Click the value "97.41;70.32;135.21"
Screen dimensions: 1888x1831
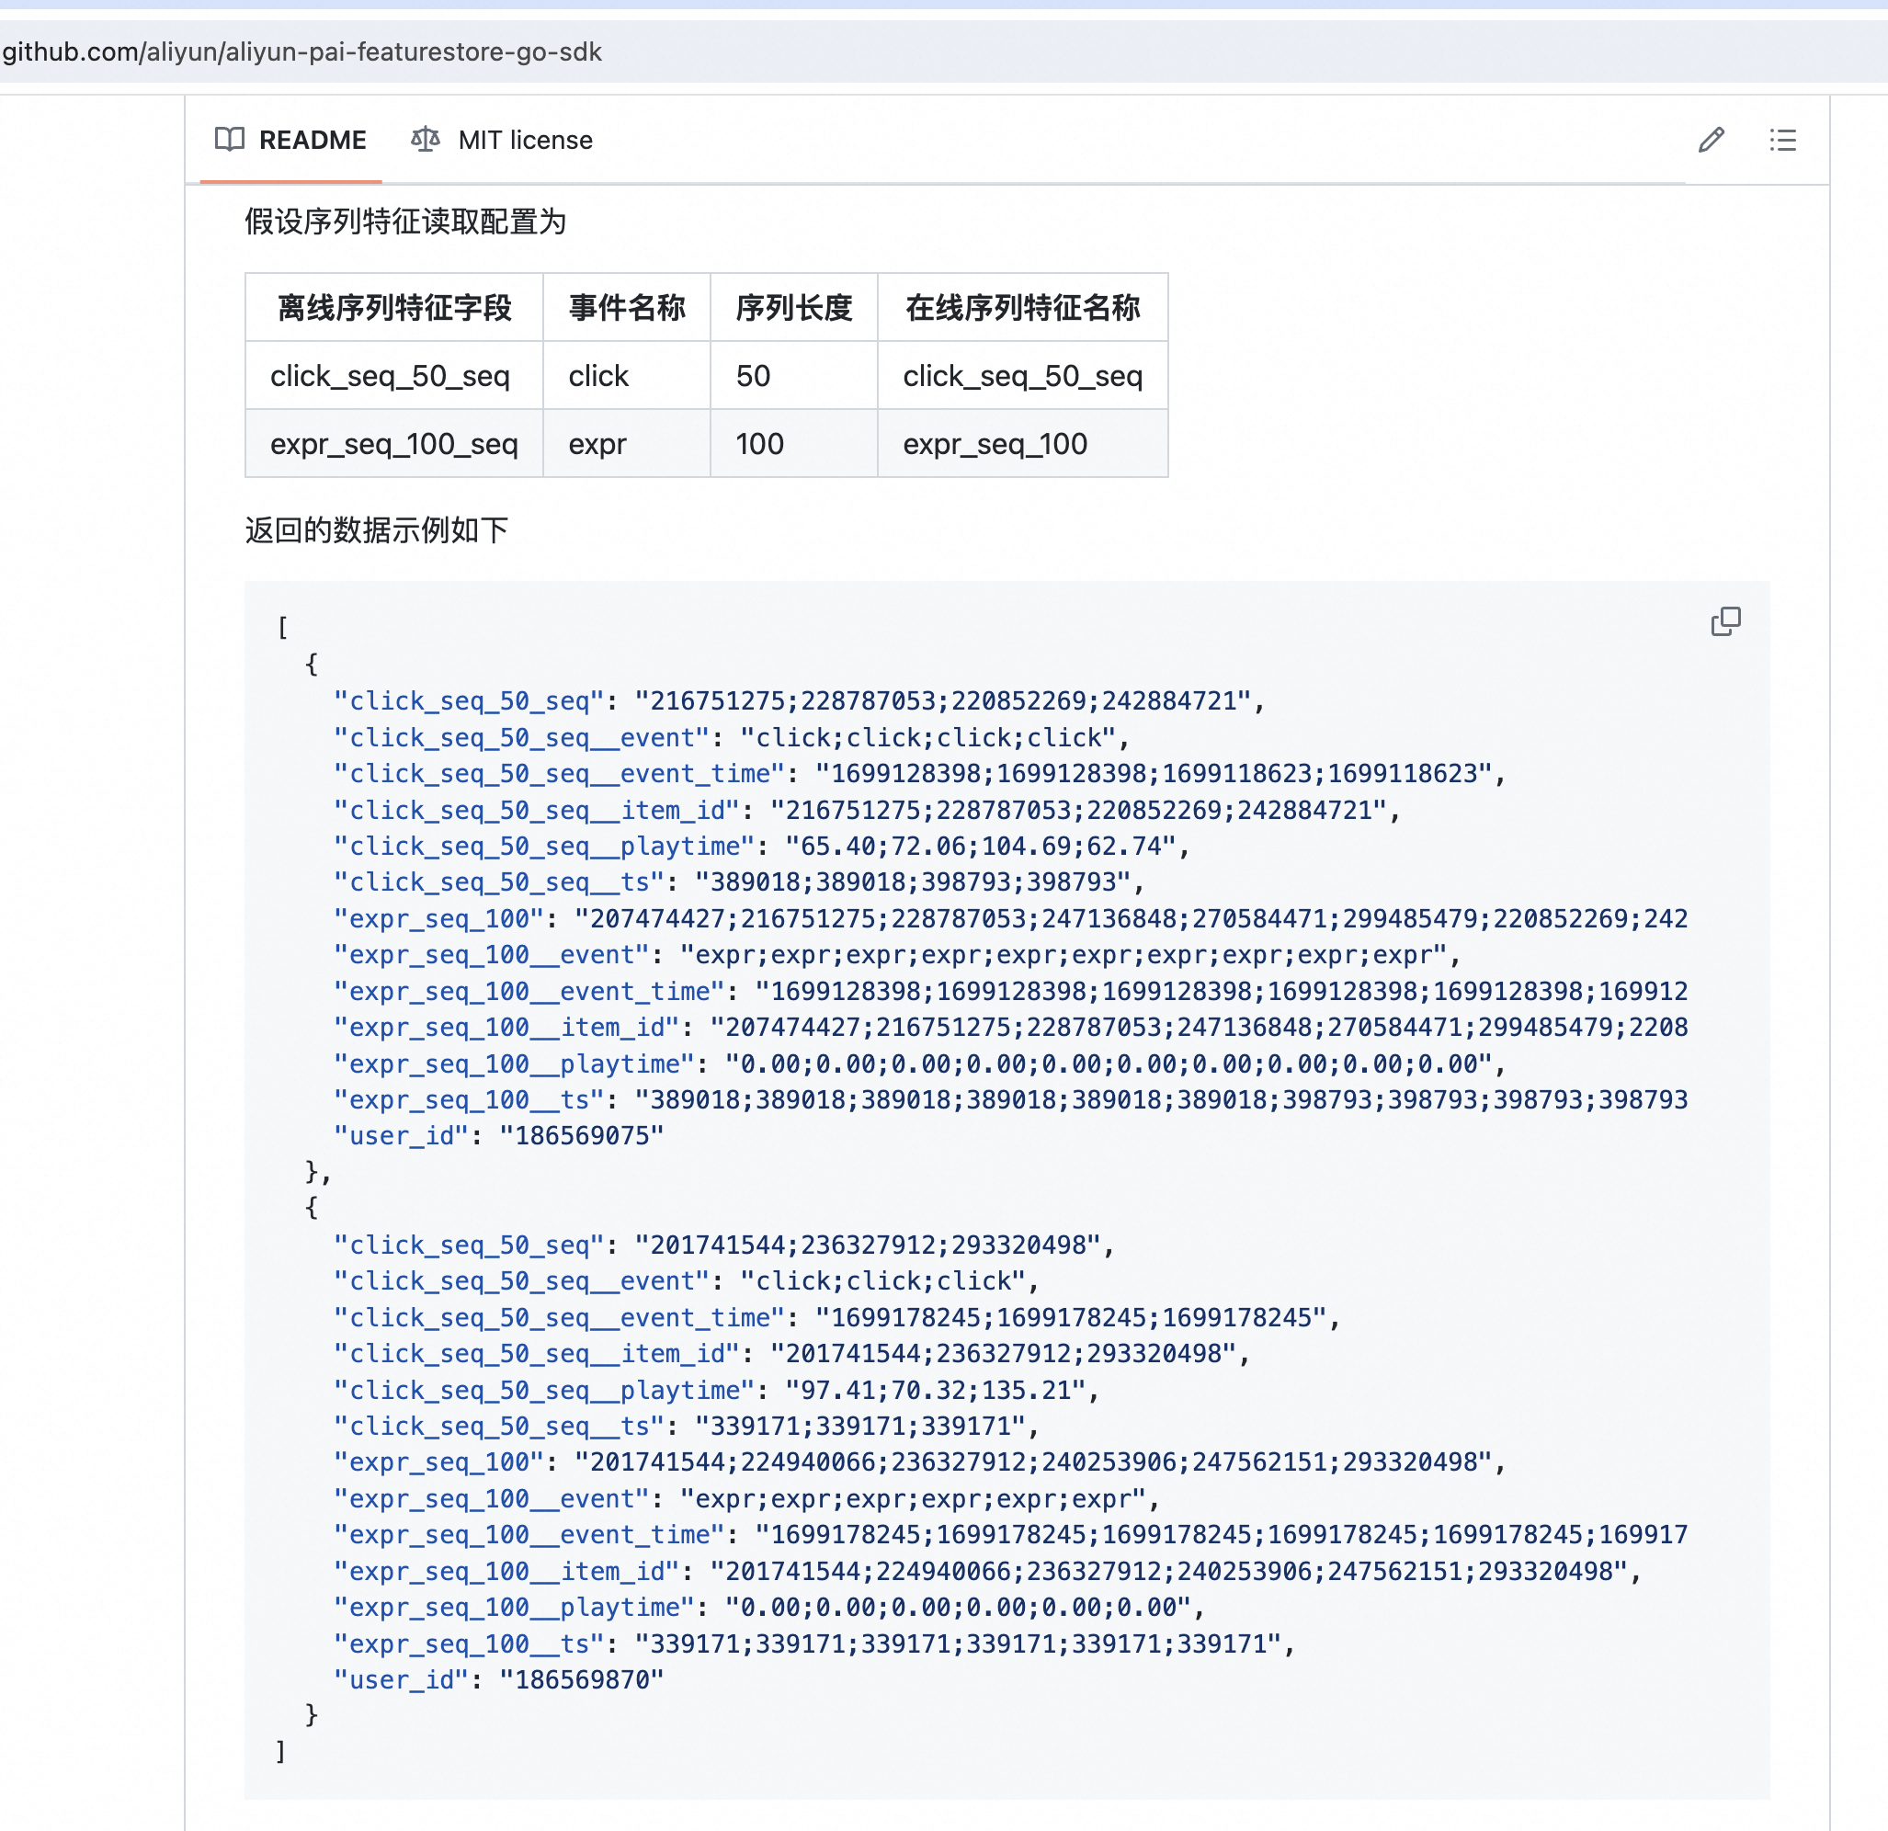[936, 1391]
